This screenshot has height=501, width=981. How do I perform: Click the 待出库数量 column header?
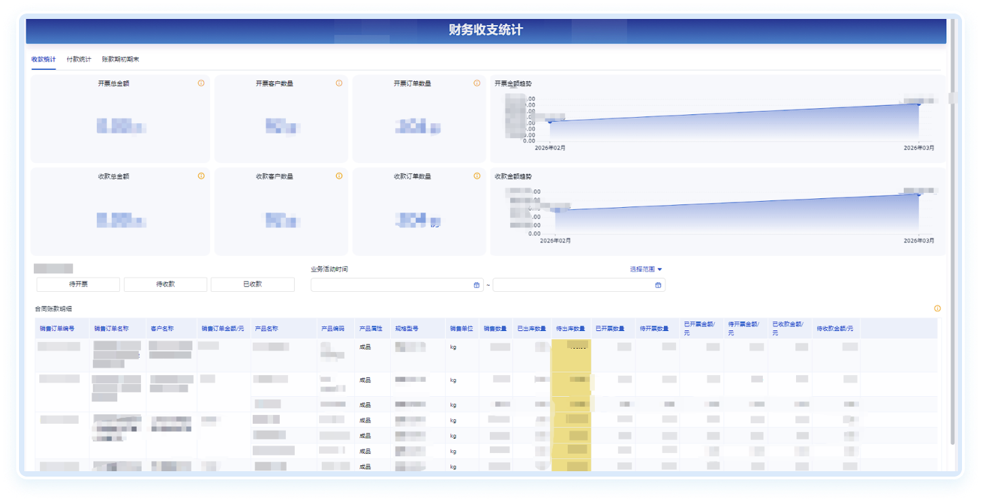[x=570, y=329]
